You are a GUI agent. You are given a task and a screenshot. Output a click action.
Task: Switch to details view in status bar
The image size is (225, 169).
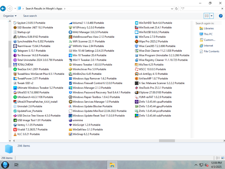pyautogui.click(x=218, y=158)
